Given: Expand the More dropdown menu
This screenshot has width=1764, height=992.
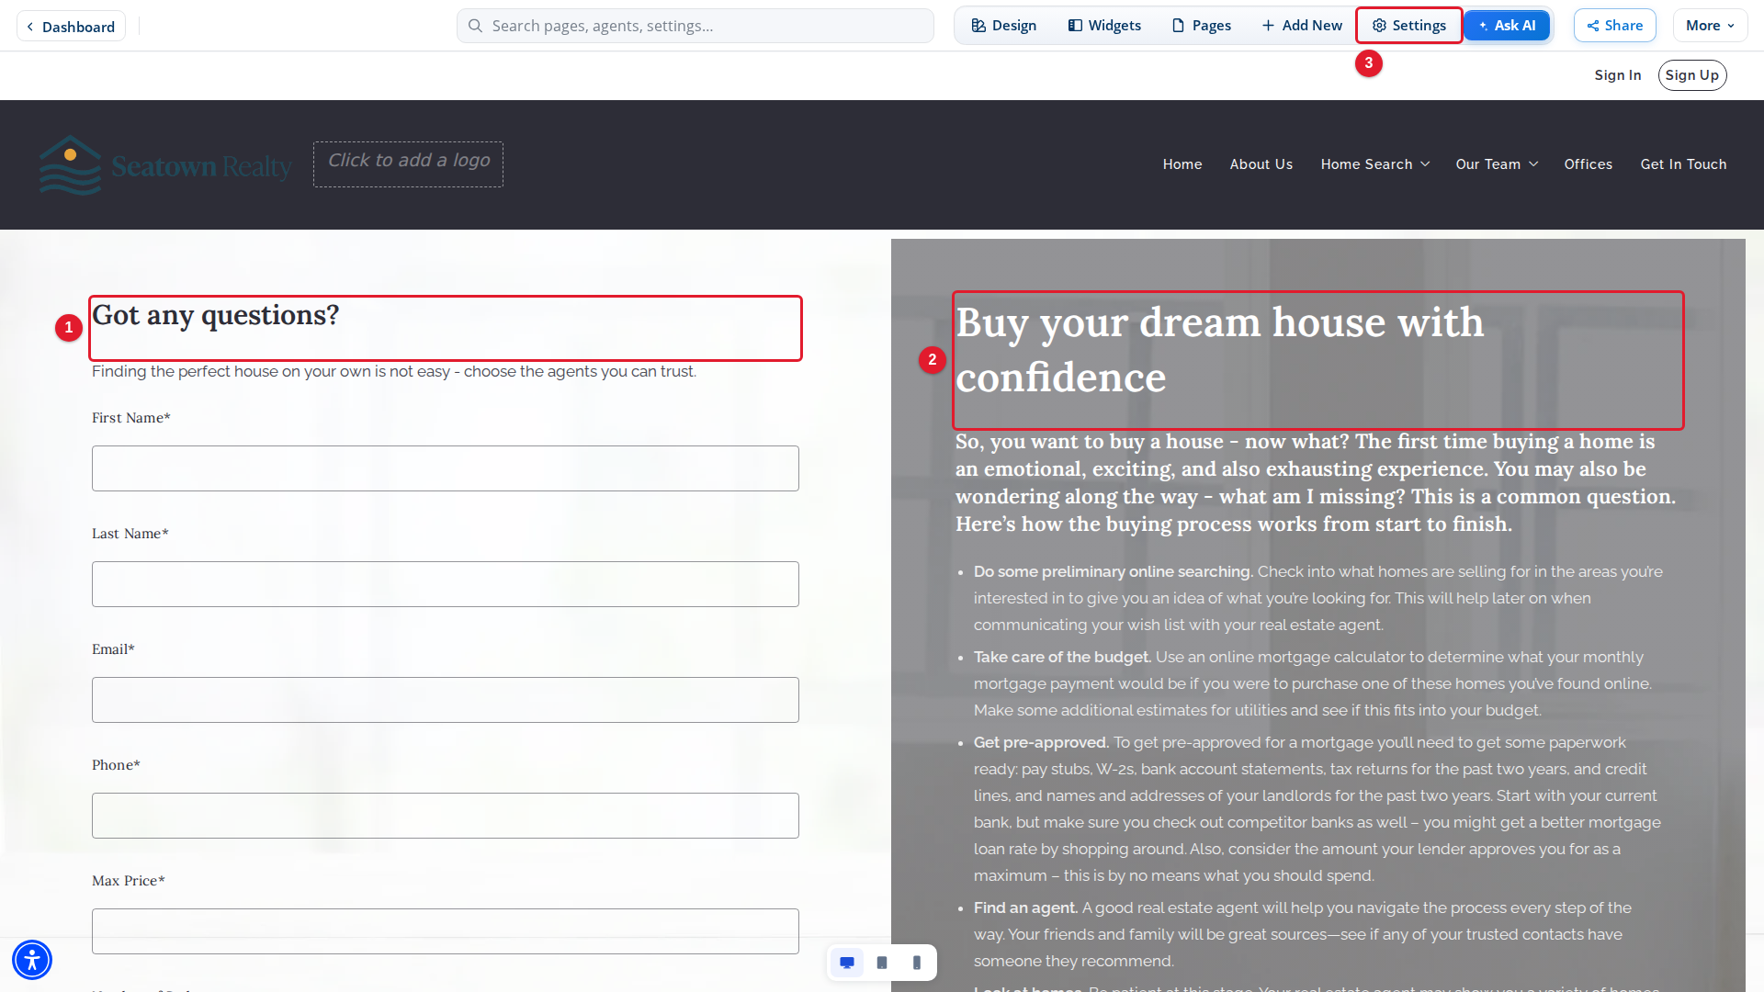Looking at the screenshot, I should (1710, 26).
